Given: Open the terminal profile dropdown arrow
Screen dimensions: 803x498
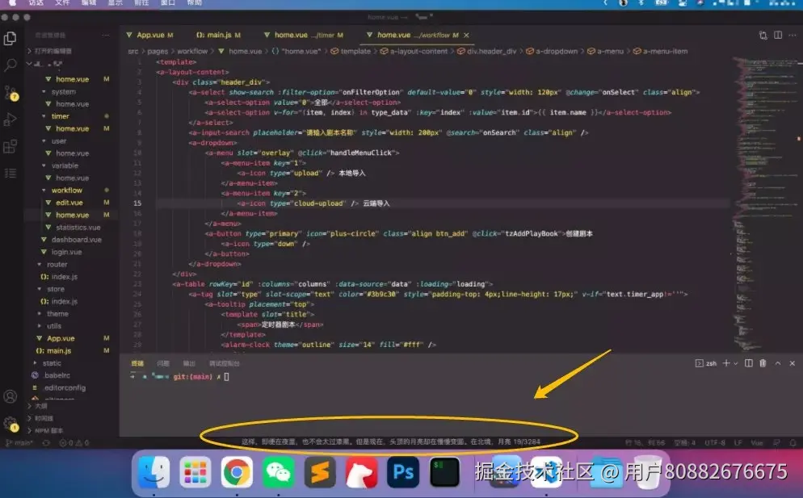Looking at the screenshot, I should (736, 363).
